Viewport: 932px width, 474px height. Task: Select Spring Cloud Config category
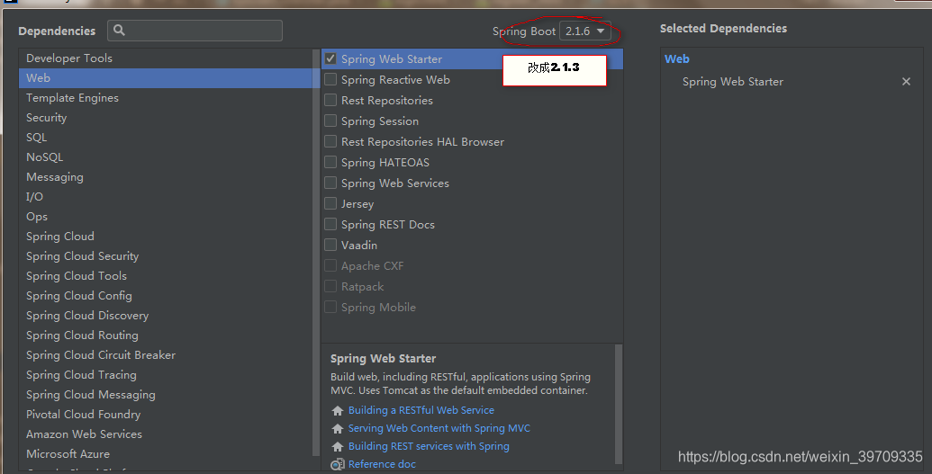(166, 296)
